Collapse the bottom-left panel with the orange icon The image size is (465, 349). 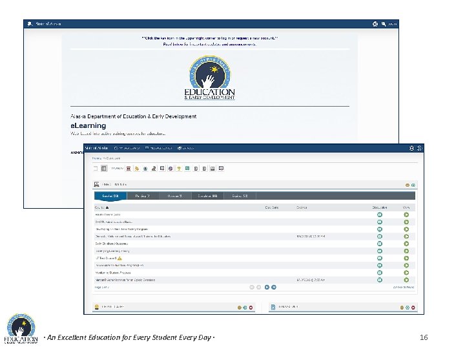(240, 308)
